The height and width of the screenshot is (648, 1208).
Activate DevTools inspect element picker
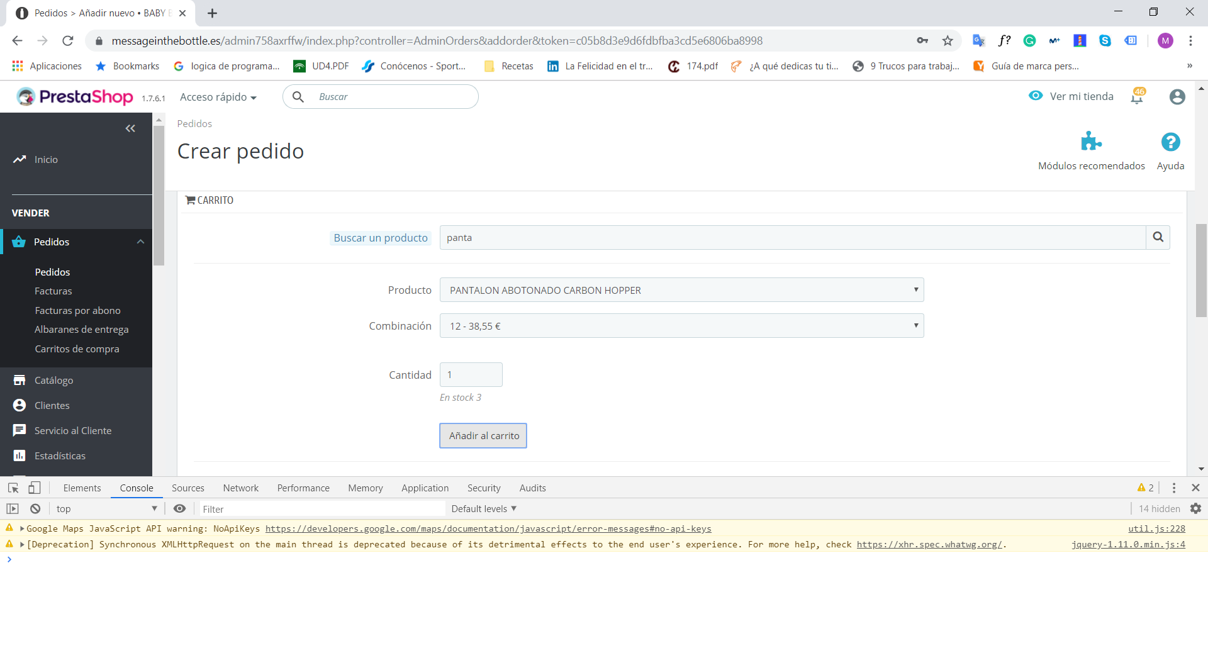pyautogui.click(x=13, y=488)
